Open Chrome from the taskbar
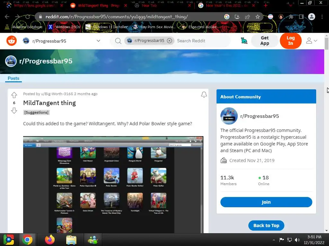Viewport: 329px width, 246px height. tap(27, 240)
